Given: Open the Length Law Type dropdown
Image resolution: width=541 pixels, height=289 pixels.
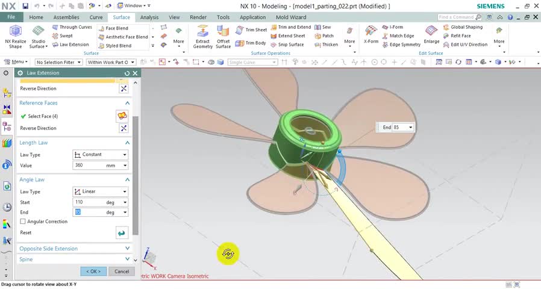Looking at the screenshot, I should coord(99,155).
